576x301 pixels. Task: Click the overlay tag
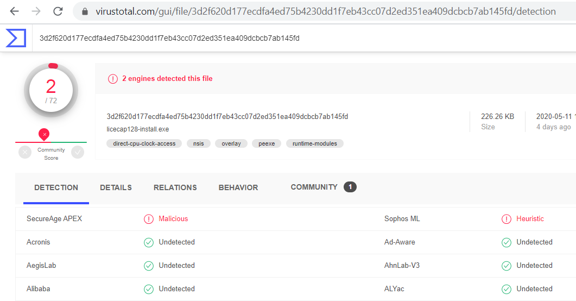coord(231,143)
